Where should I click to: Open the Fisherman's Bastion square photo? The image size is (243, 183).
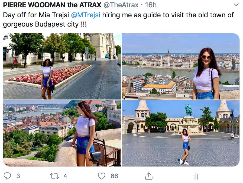[x=180, y=133]
